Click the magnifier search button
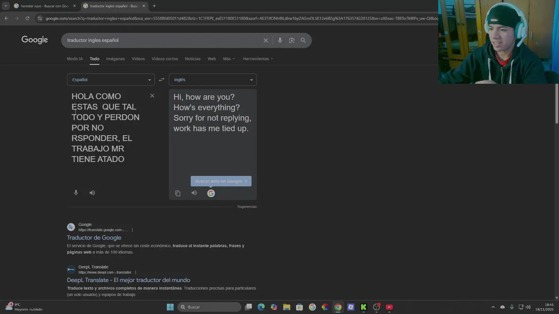559x314 pixels. click(x=303, y=40)
